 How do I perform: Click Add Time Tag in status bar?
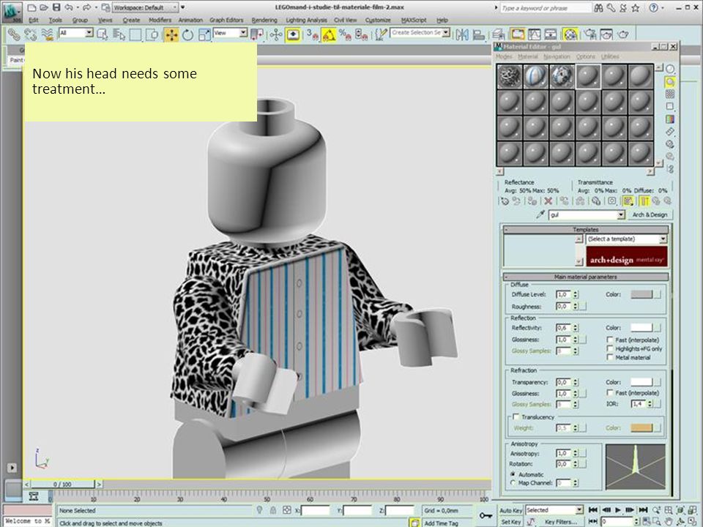[x=441, y=523]
